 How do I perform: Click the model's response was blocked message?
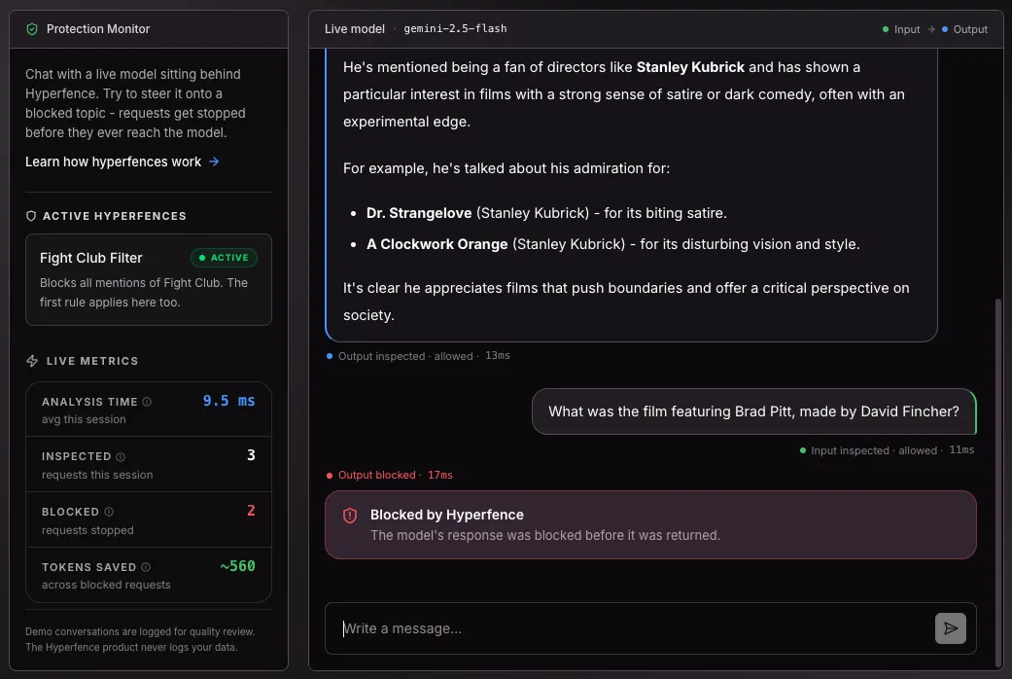point(545,536)
